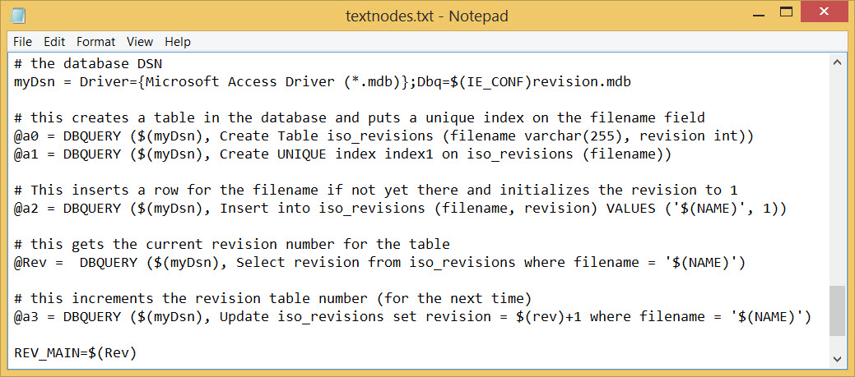Click the scrollbar up arrow
This screenshot has height=377, width=855.
coord(837,63)
